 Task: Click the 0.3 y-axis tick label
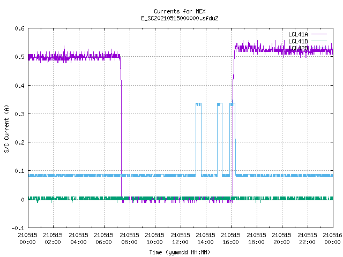[19, 114]
